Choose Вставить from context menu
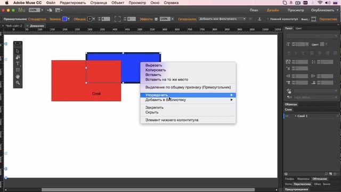The width and height of the screenshot is (341, 192). tap(153, 75)
